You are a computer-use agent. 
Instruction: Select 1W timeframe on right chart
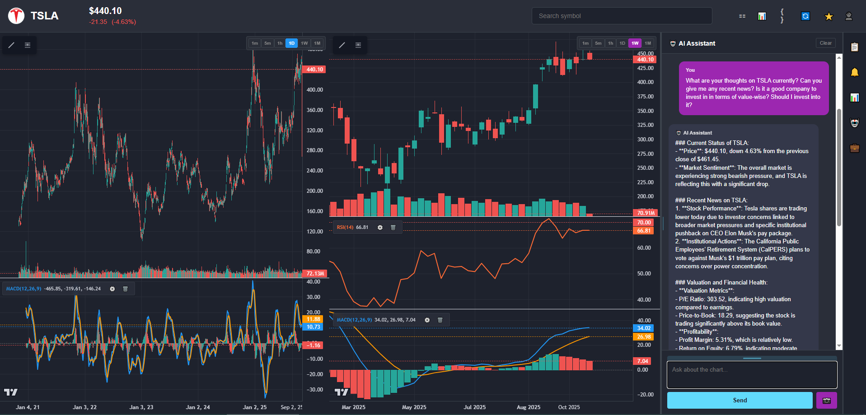[x=635, y=43]
